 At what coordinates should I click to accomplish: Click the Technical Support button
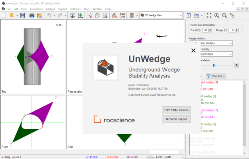click(x=176, y=119)
